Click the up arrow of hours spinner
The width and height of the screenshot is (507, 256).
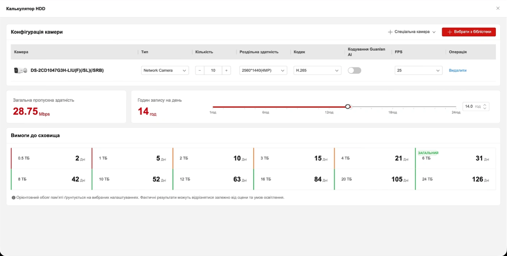point(485,105)
